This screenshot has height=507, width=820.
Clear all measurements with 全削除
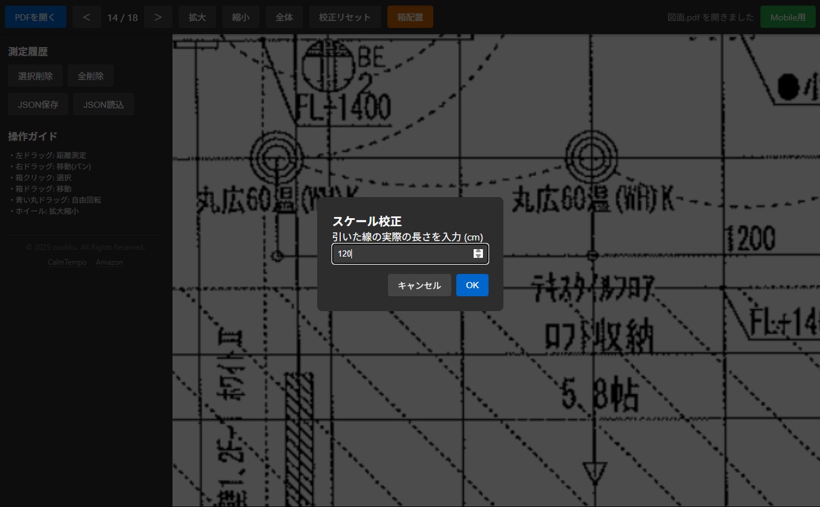[x=91, y=76]
